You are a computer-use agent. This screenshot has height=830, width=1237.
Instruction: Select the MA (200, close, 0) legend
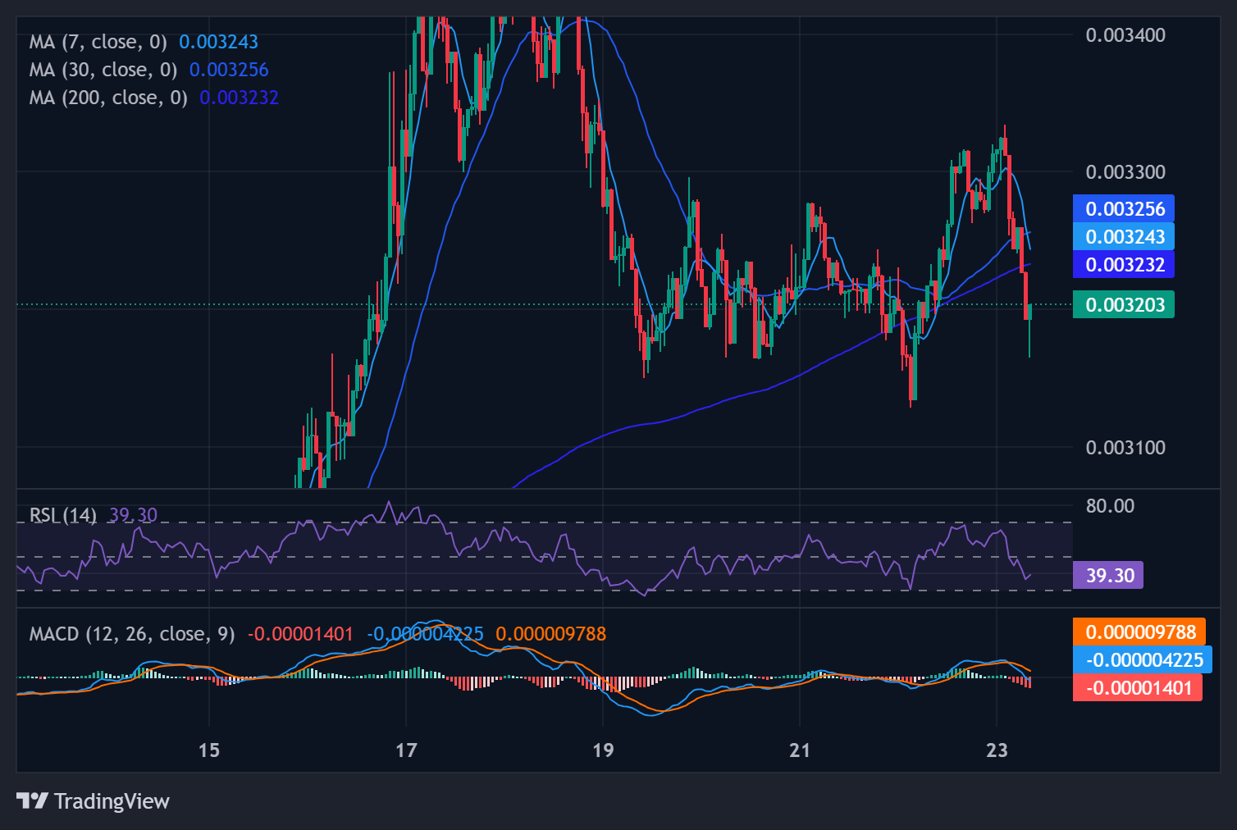pos(107,98)
